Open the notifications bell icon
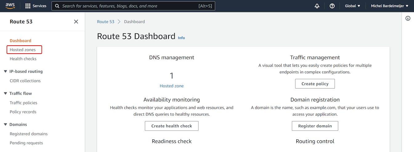414x152 pixels. pos(317,6)
